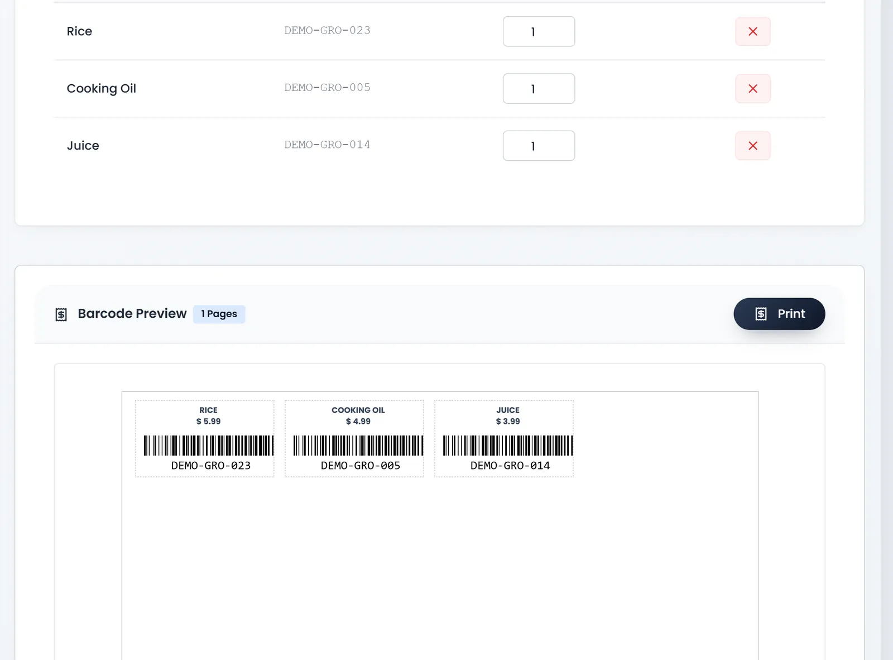Click the product name 'Juice' in table
Image resolution: width=893 pixels, height=660 pixels.
coord(83,146)
